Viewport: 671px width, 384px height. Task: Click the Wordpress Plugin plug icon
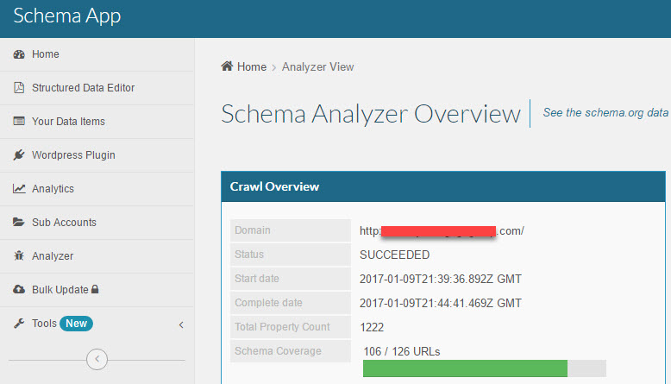click(x=19, y=155)
